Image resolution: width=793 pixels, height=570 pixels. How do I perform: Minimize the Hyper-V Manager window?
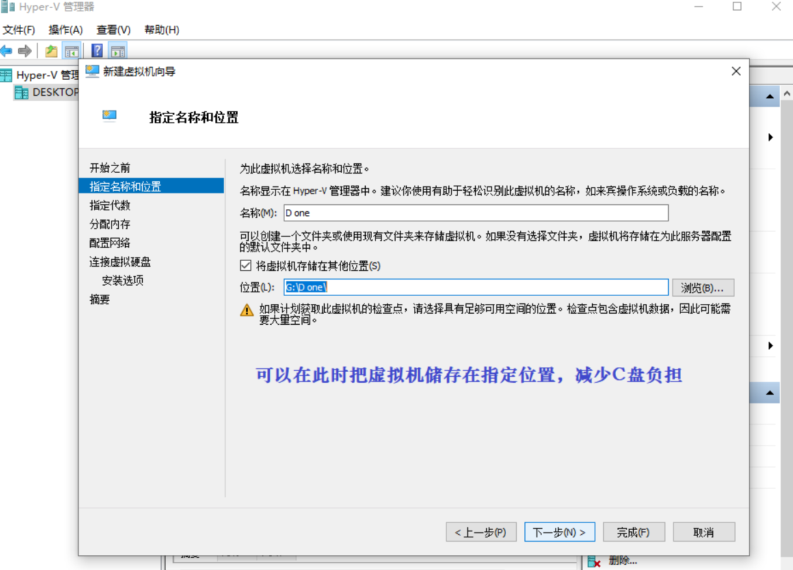coord(699,6)
